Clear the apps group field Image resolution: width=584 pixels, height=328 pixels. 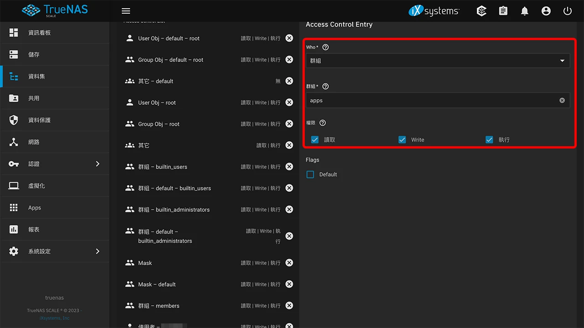(x=562, y=101)
